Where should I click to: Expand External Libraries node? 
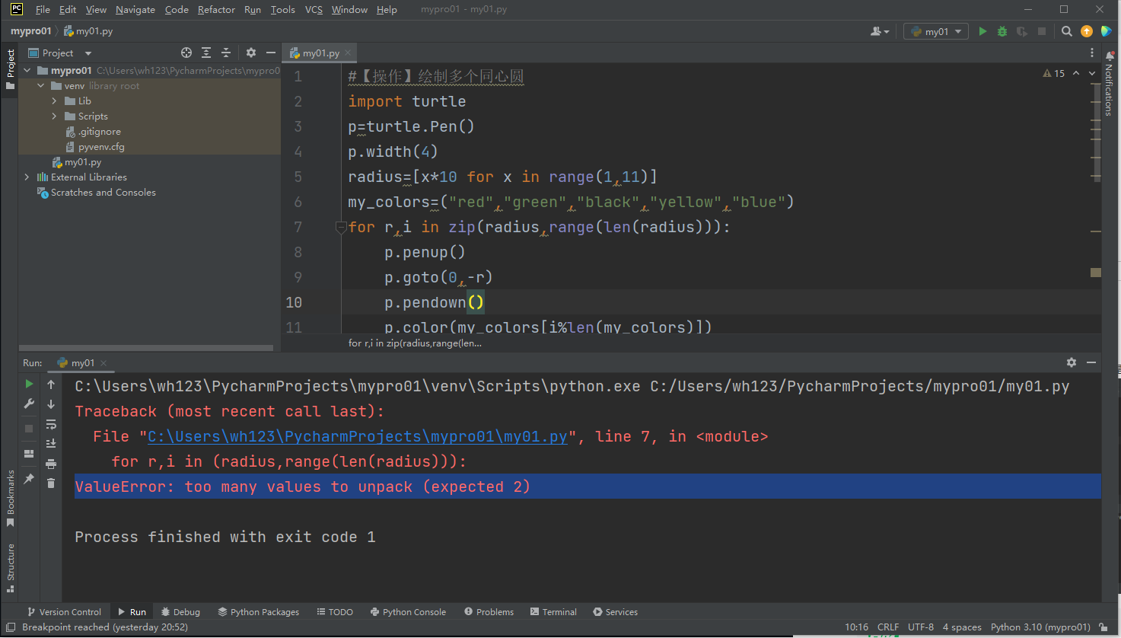tap(27, 177)
